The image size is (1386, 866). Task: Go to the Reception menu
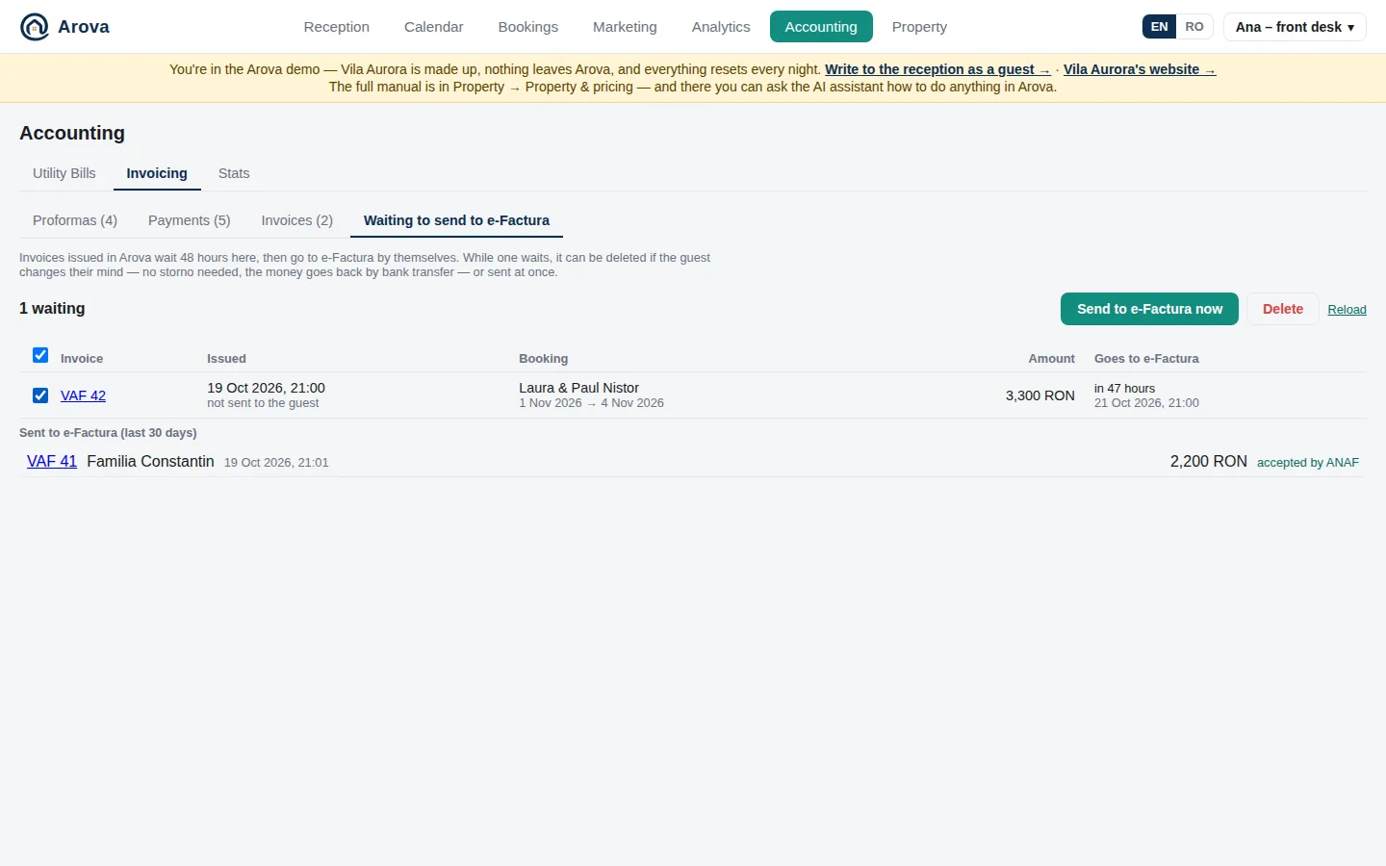click(x=337, y=27)
